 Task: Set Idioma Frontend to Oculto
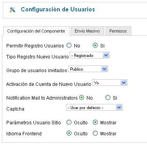(x=69, y=133)
